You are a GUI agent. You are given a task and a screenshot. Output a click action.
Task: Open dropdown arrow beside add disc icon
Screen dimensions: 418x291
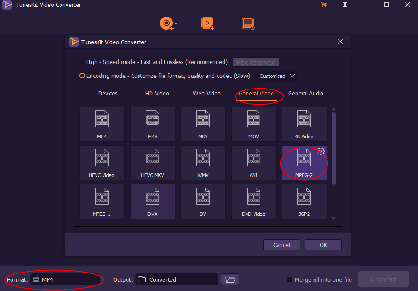coord(176,24)
